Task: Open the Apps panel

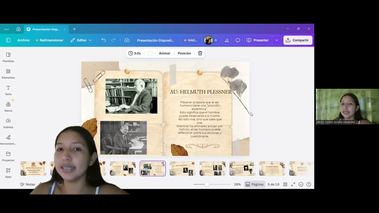Action: [8, 173]
